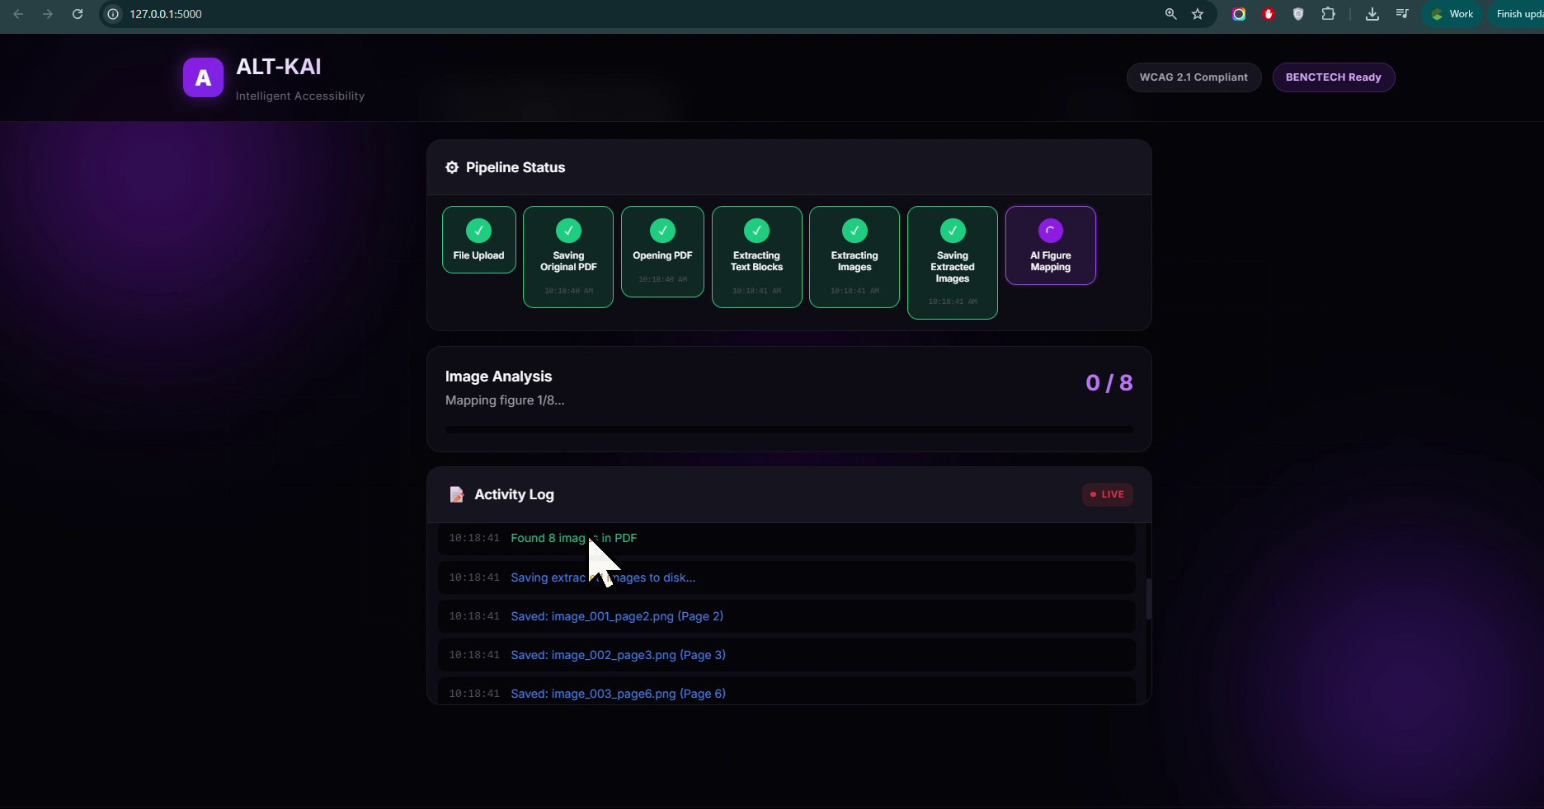
Task: Click the Pipeline Status gear icon
Action: (452, 167)
